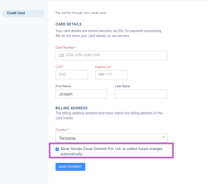Screen dimensions: 208x184
Task: Click the First Name label
Action: point(63,86)
